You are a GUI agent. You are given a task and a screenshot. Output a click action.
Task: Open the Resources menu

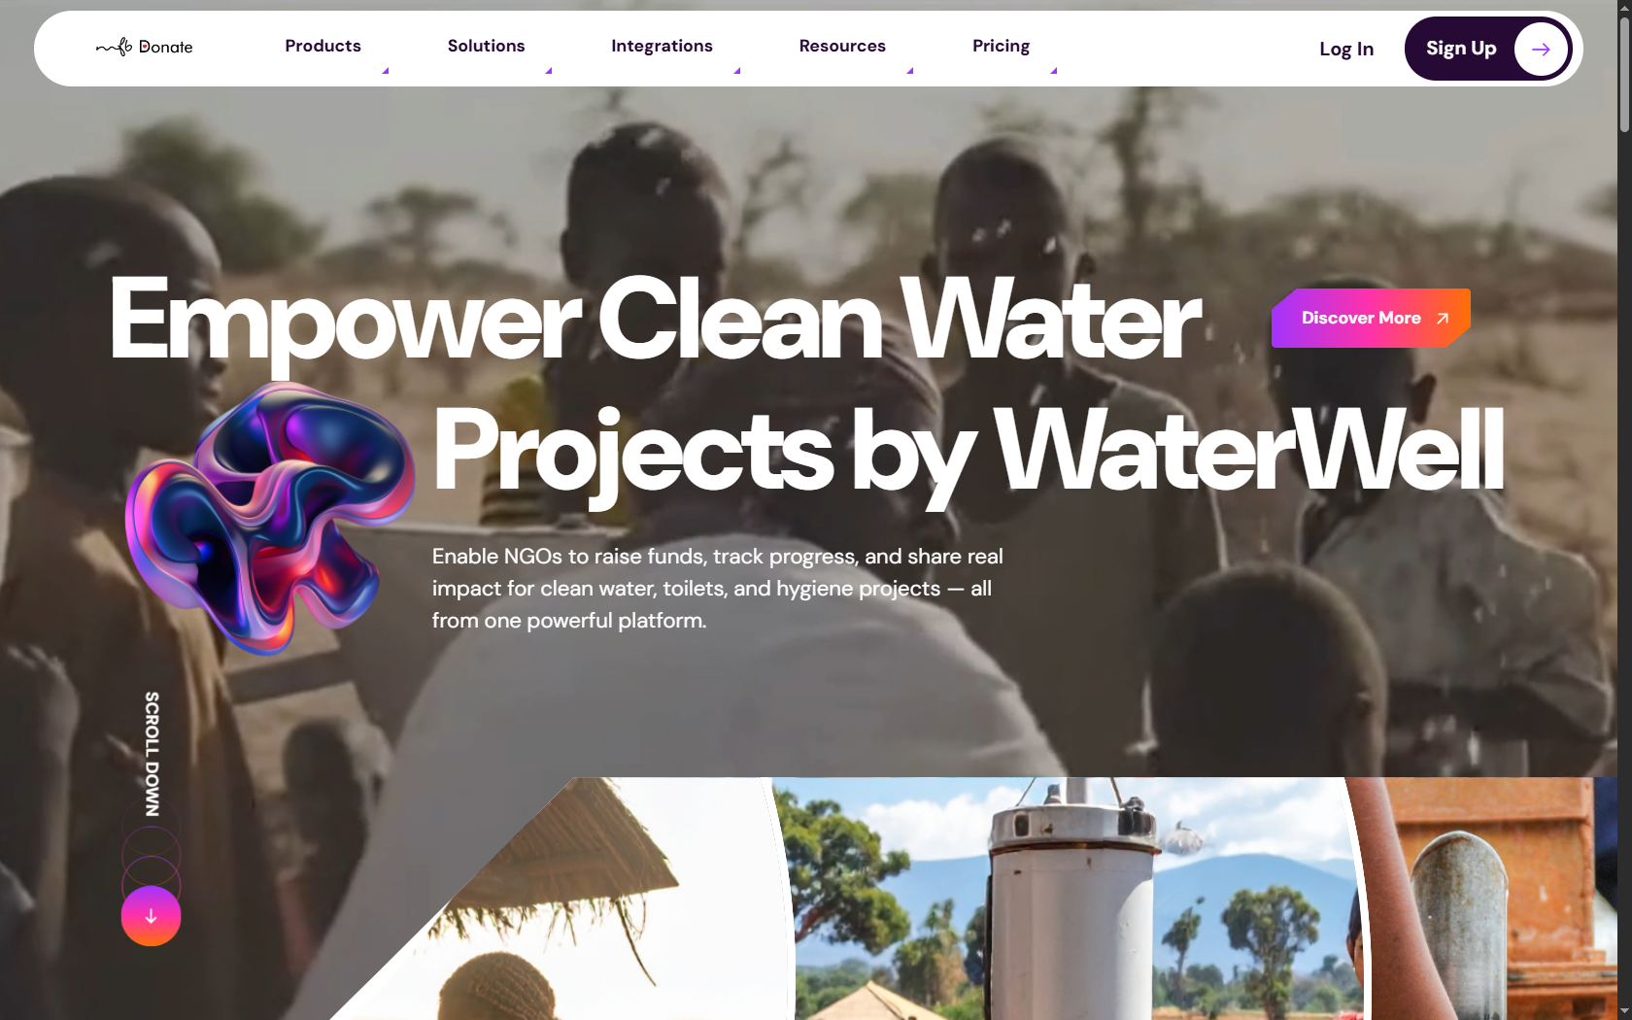click(842, 46)
